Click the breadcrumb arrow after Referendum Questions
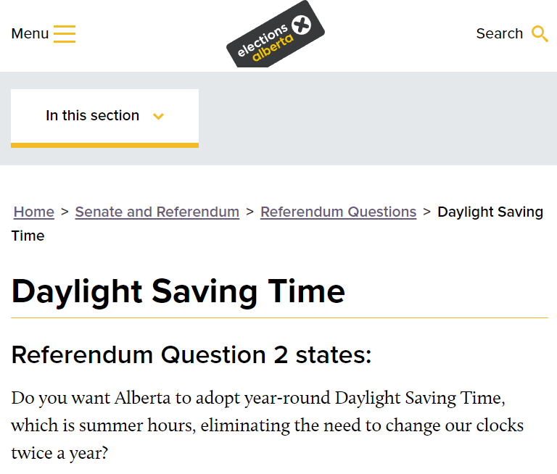The image size is (557, 474). pyautogui.click(x=426, y=212)
